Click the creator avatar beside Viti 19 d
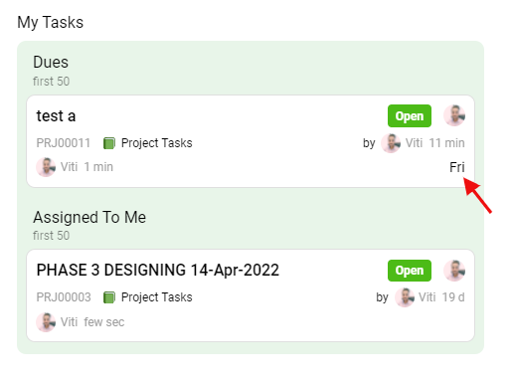This screenshot has height=384, width=513. point(405,297)
